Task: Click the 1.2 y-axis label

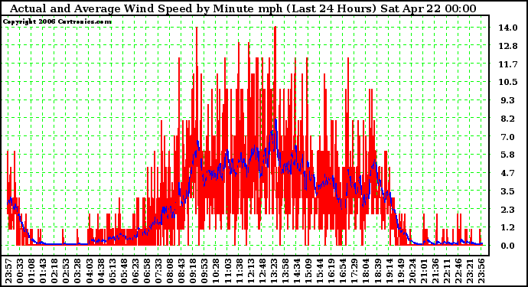Action: [x=508, y=228]
